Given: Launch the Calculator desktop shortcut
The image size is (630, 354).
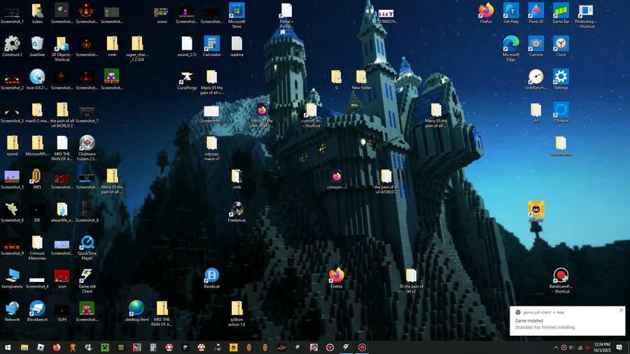Looking at the screenshot, I should point(211,45).
